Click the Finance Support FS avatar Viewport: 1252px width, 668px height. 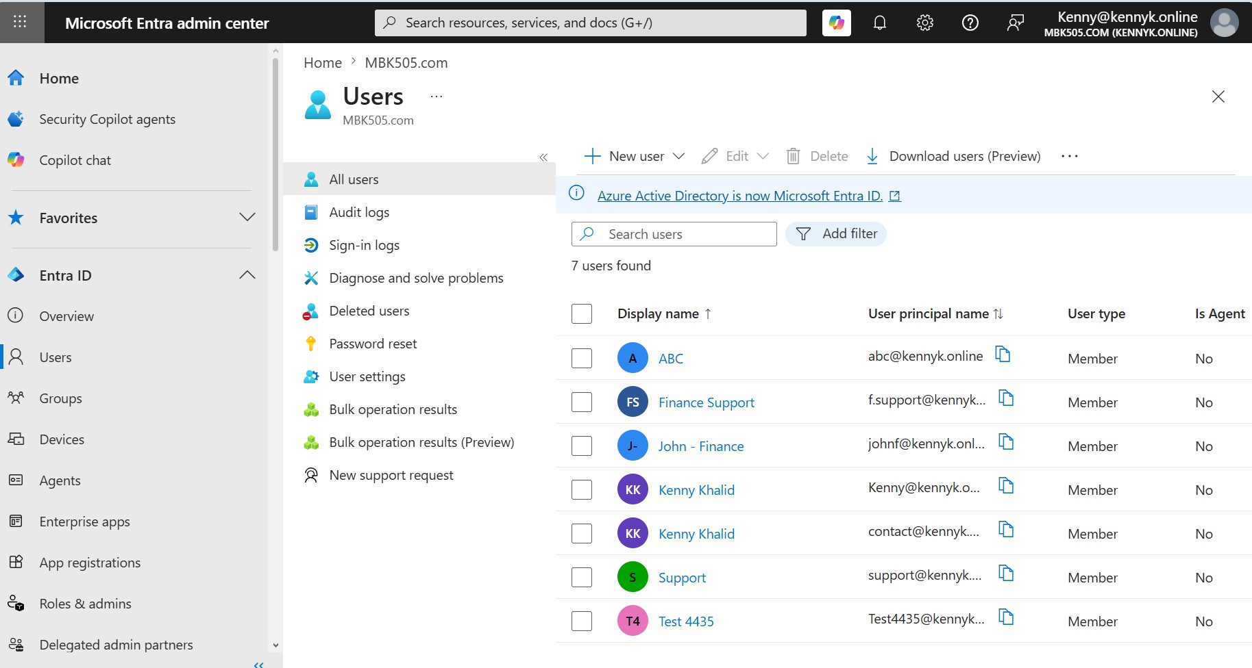633,402
